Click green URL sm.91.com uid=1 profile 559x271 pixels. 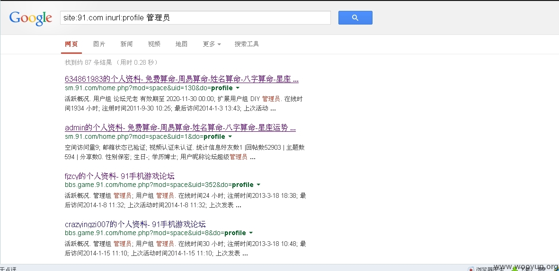(x=145, y=136)
